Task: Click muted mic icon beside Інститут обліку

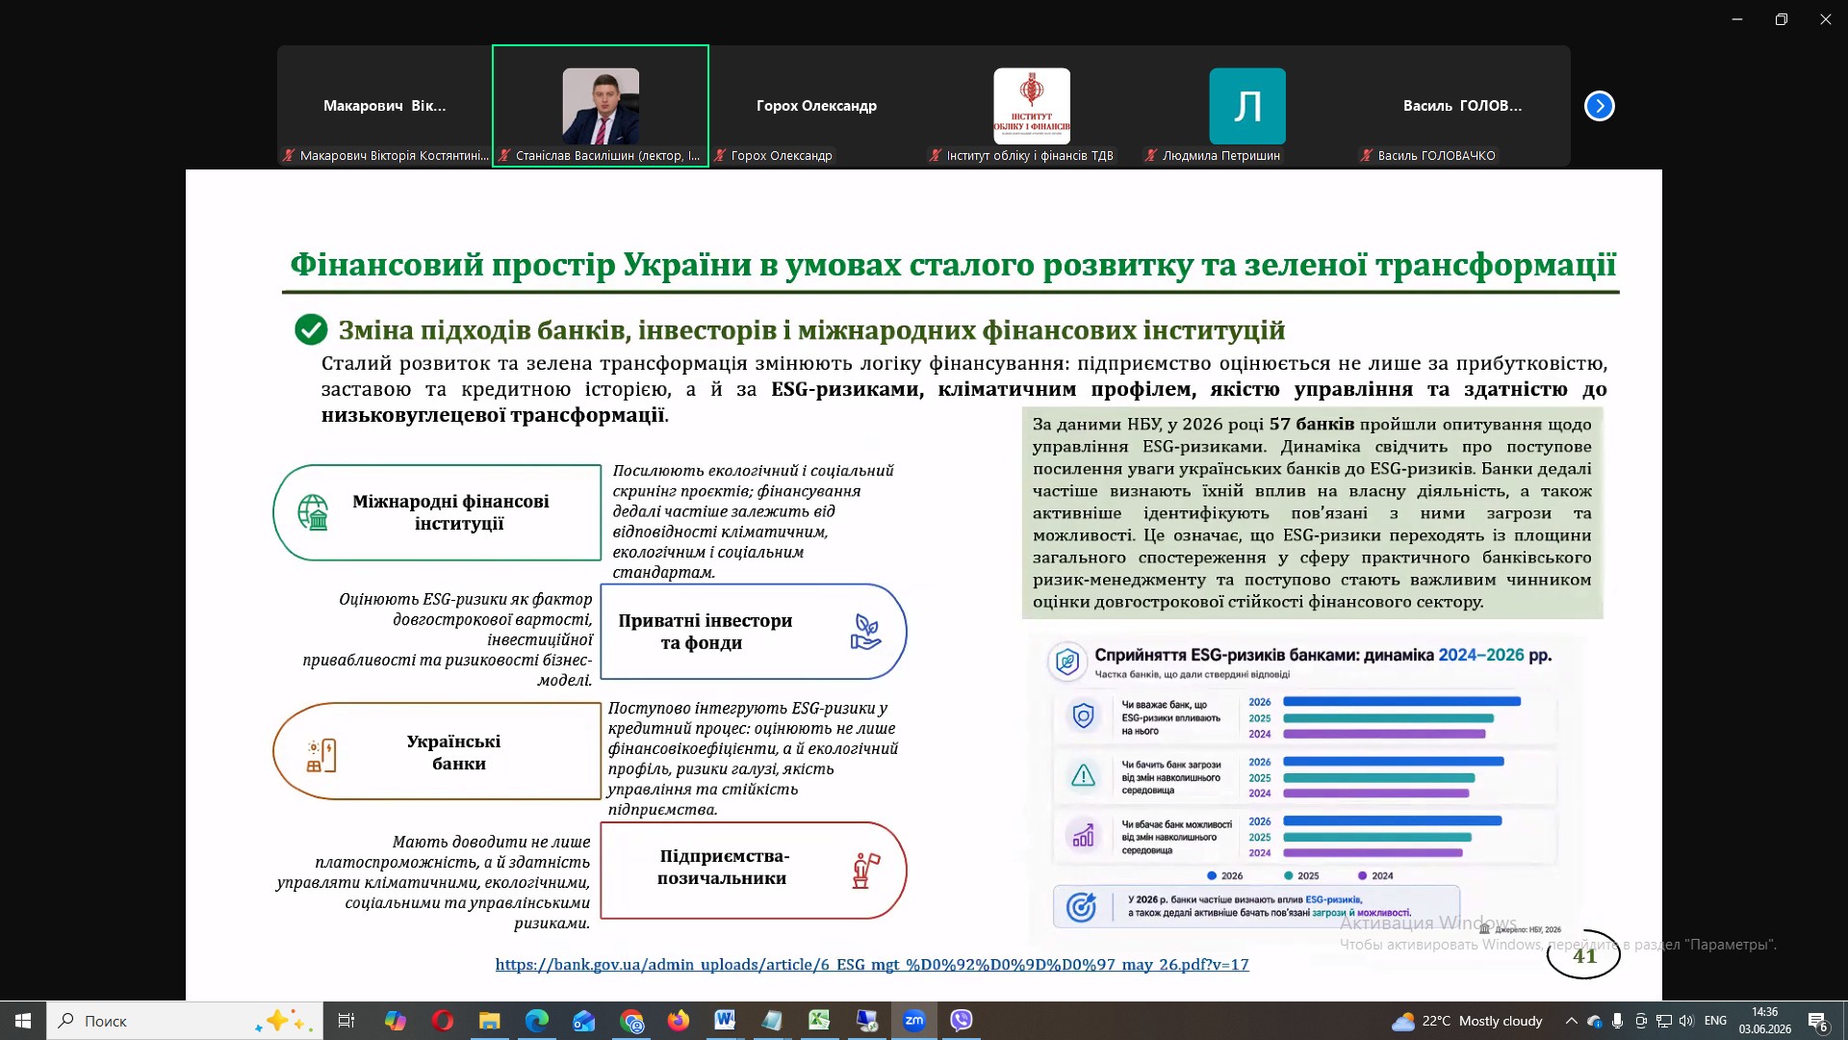Action: point(935,155)
